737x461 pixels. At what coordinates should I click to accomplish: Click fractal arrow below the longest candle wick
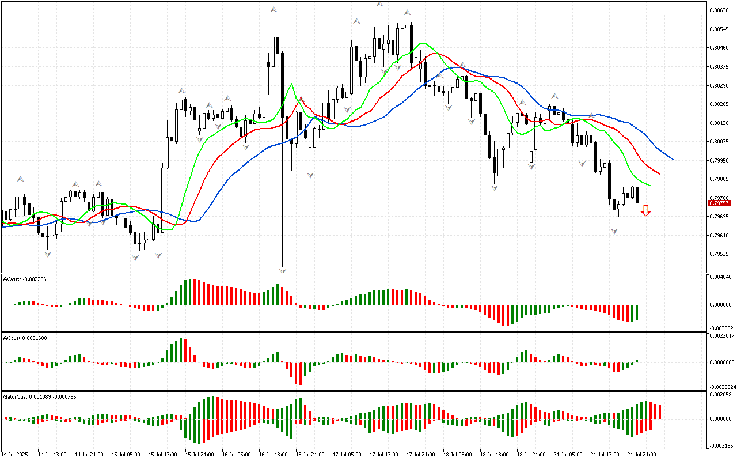(283, 270)
